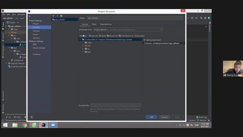Select Facets under Project Settings

coord(35,35)
